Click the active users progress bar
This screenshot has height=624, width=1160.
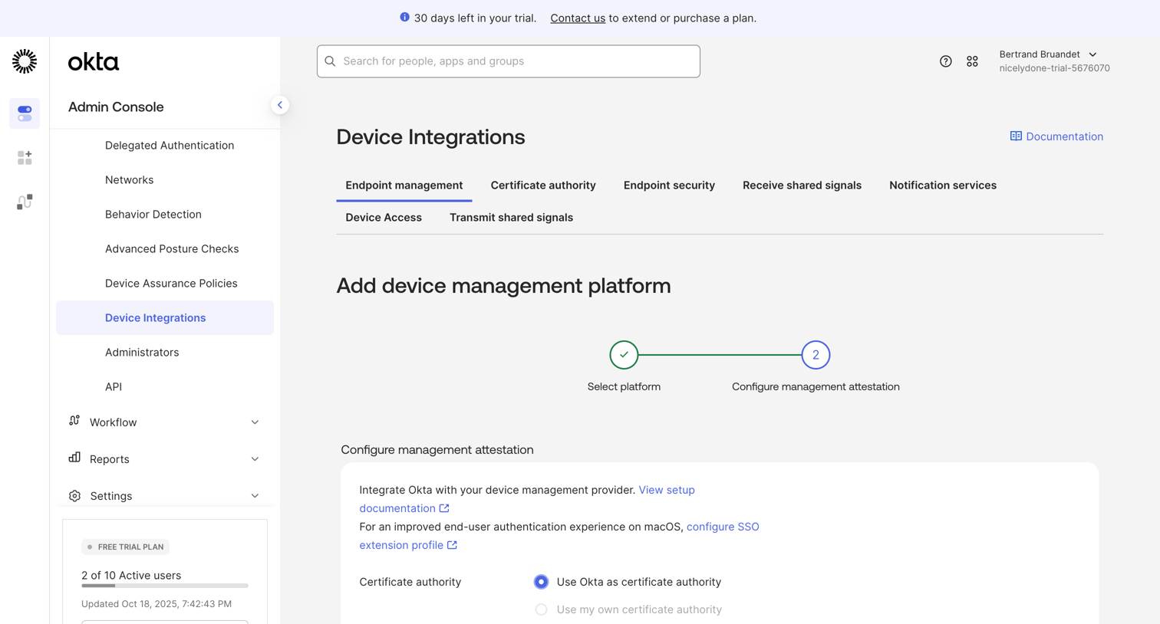coord(165,586)
